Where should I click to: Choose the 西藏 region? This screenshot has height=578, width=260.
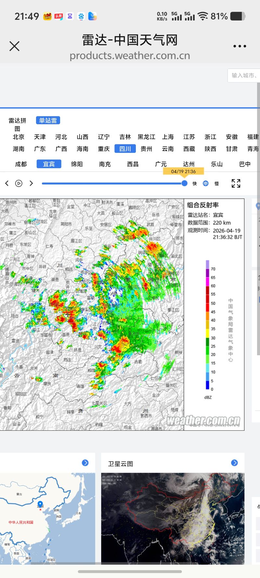click(x=189, y=149)
